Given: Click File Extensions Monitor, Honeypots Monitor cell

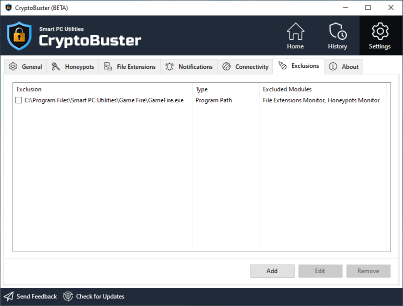Looking at the screenshot, I should click(321, 100).
